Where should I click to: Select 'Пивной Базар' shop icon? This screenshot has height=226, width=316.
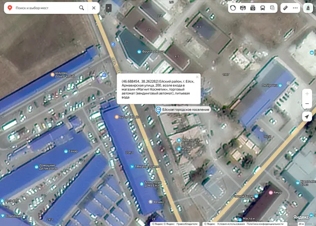[x=256, y=196]
